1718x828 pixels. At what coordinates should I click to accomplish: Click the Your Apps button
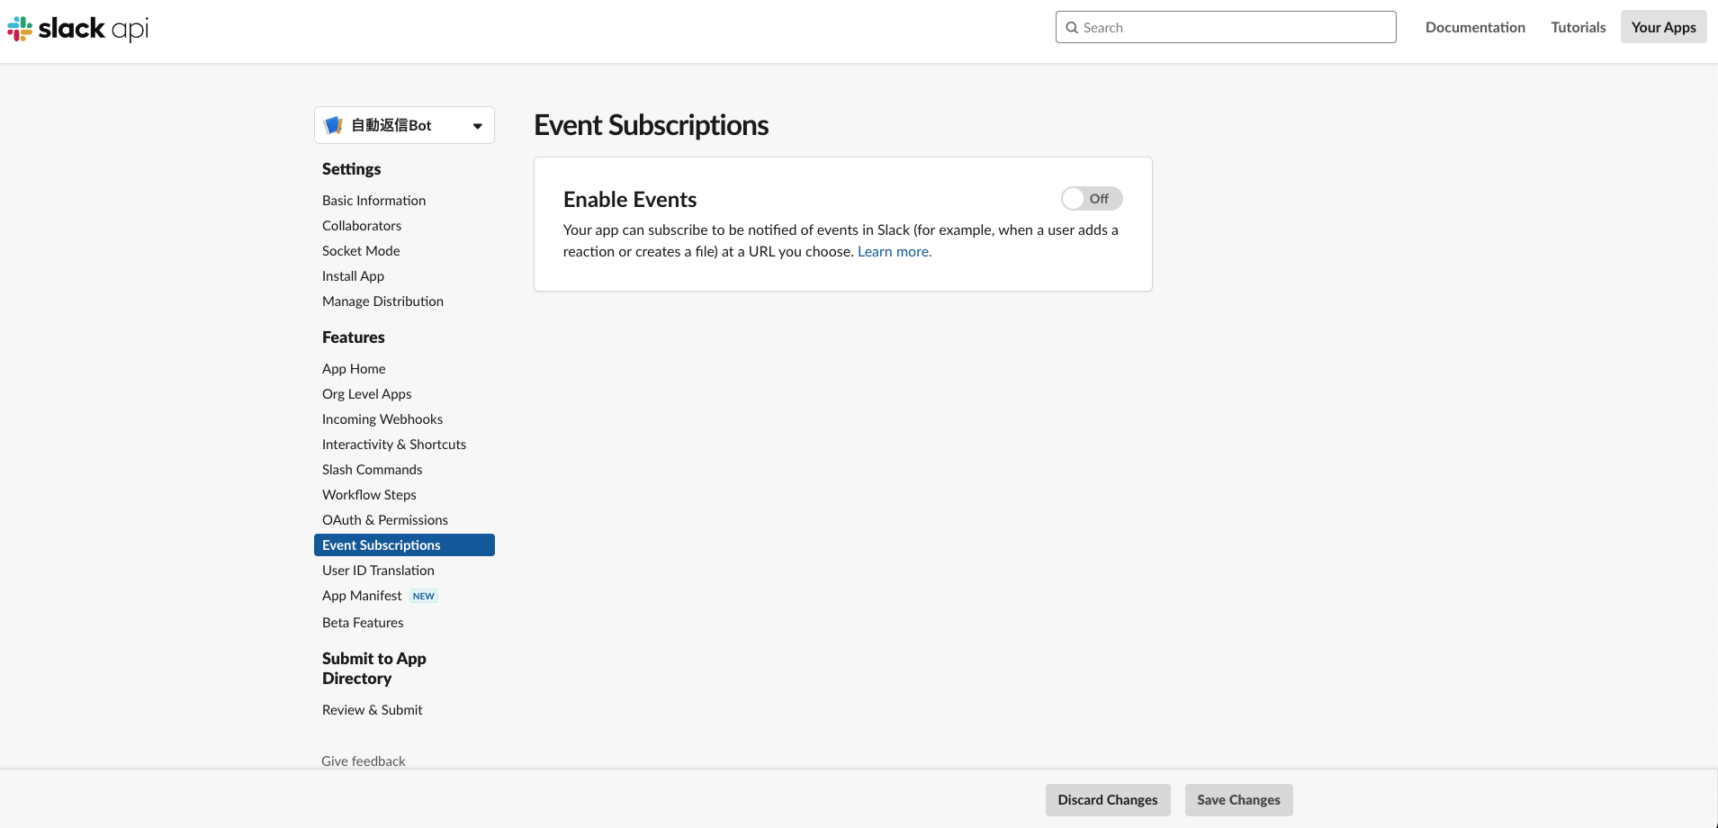pyautogui.click(x=1661, y=26)
